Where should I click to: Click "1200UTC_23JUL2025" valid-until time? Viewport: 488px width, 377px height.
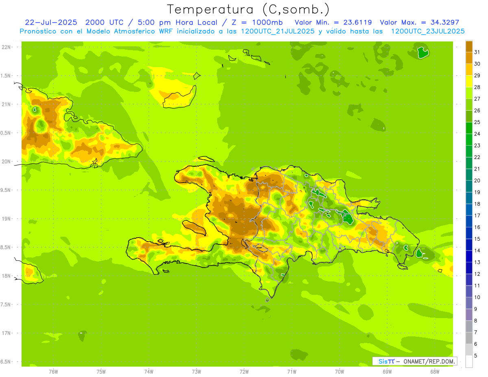pos(427,31)
